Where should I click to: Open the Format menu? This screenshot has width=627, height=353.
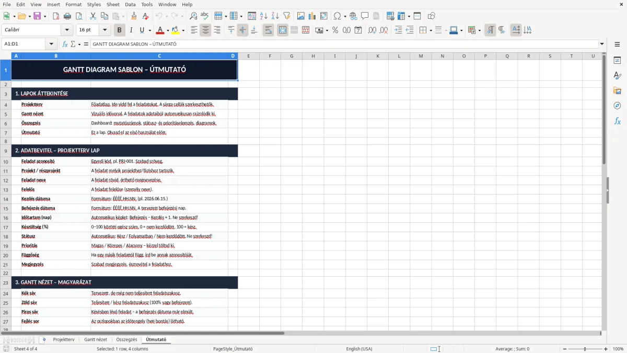click(73, 4)
